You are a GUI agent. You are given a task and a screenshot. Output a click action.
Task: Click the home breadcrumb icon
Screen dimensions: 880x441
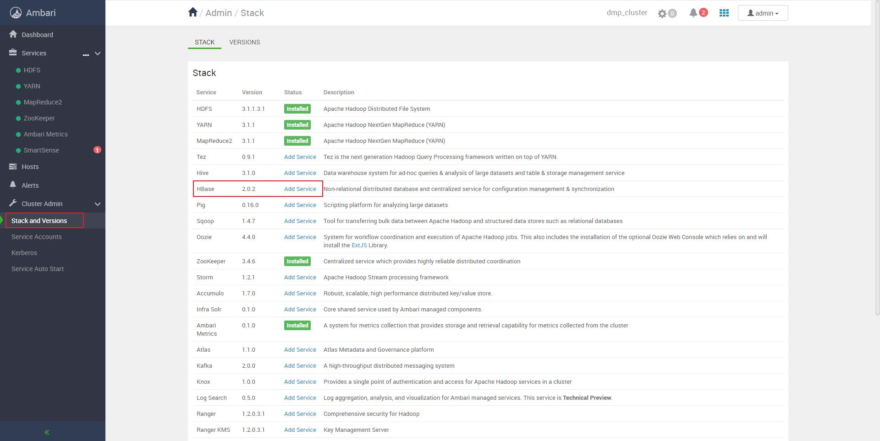193,12
